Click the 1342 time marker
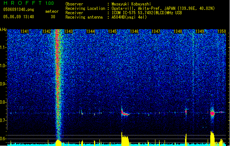This screenshot has height=146, width=230. tap(46, 31)
